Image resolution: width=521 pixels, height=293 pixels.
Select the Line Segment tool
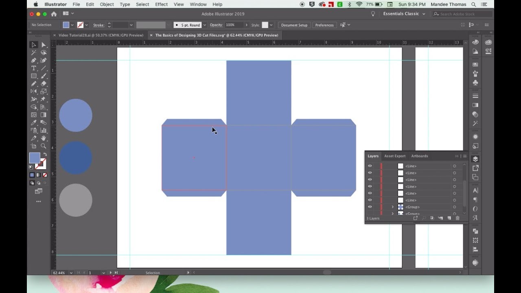43,68
